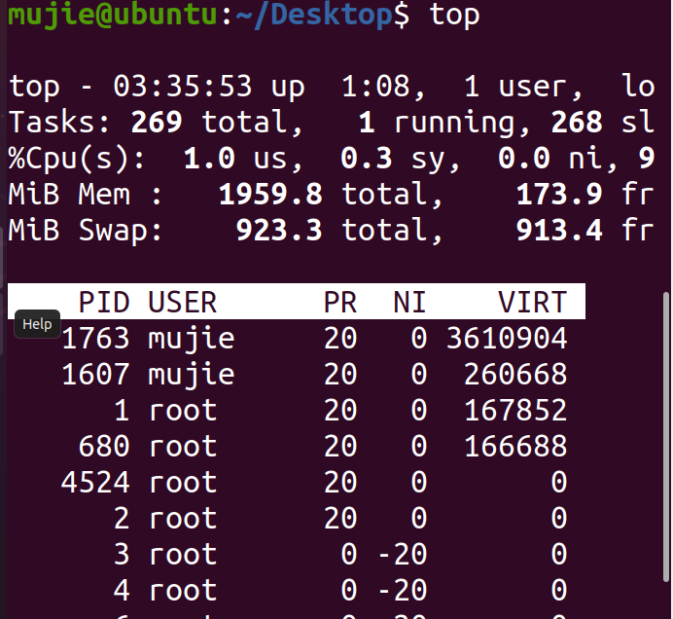Image resolution: width=673 pixels, height=619 pixels.
Task: Click the VIRT value 167852
Action: click(515, 410)
